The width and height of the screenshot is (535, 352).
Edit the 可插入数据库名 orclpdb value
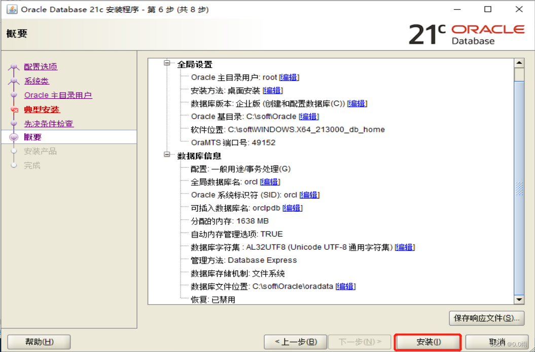(x=293, y=208)
